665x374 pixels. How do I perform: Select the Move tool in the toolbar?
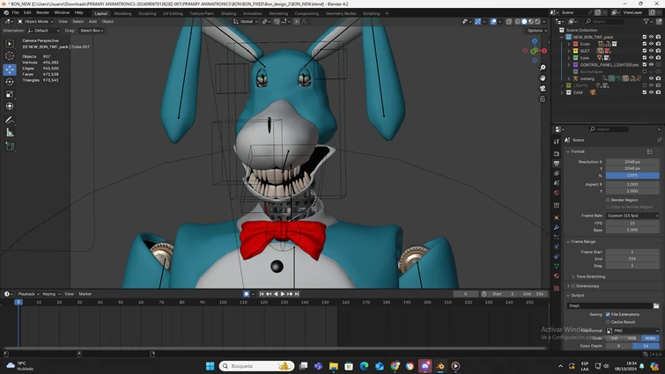point(10,69)
